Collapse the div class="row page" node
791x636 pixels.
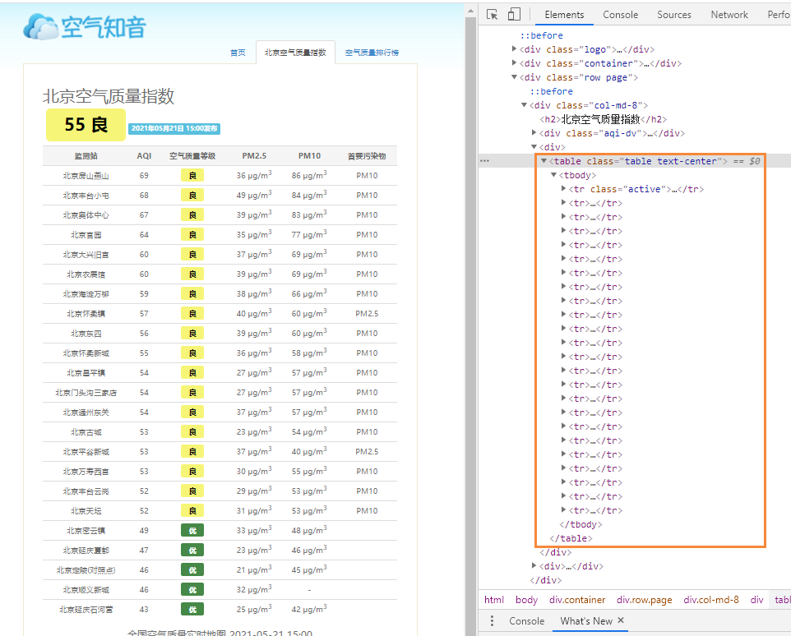pyautogui.click(x=514, y=77)
